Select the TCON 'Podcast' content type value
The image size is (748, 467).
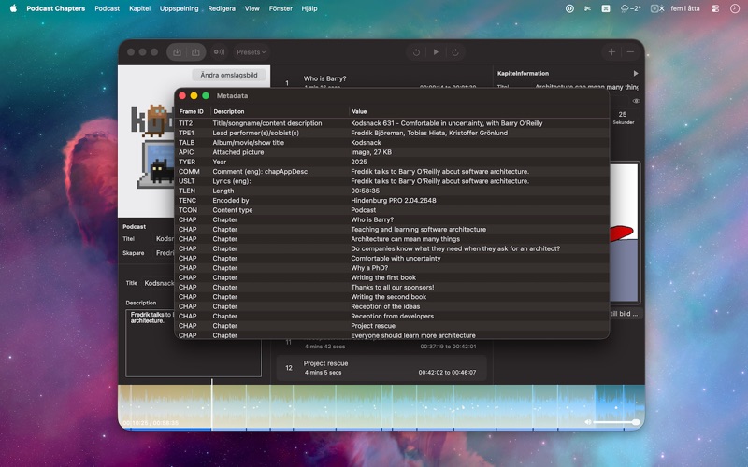click(x=364, y=210)
